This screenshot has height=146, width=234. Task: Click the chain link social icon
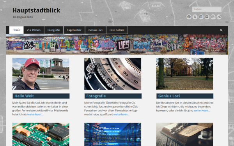219,17
